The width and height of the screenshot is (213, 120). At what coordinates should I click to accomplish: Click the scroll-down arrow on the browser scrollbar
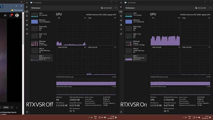tap(23, 114)
